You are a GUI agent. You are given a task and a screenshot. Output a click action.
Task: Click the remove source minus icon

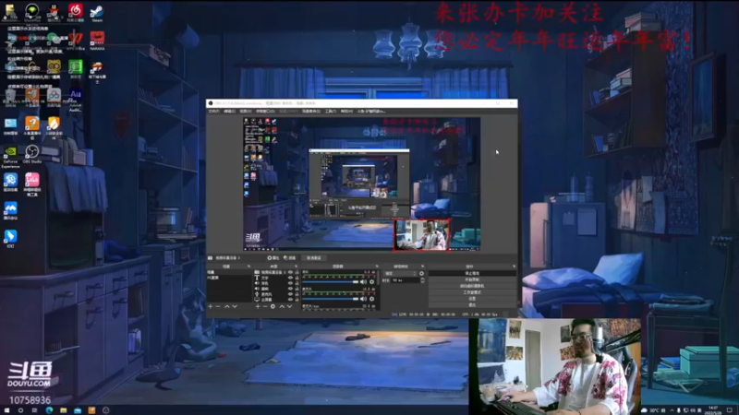click(265, 306)
